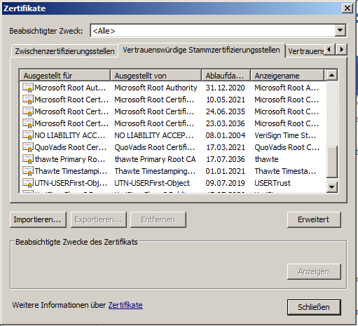The image size is (358, 326).
Task: Click certificate icon in 24.06.2035 row
Action: (x=28, y=111)
